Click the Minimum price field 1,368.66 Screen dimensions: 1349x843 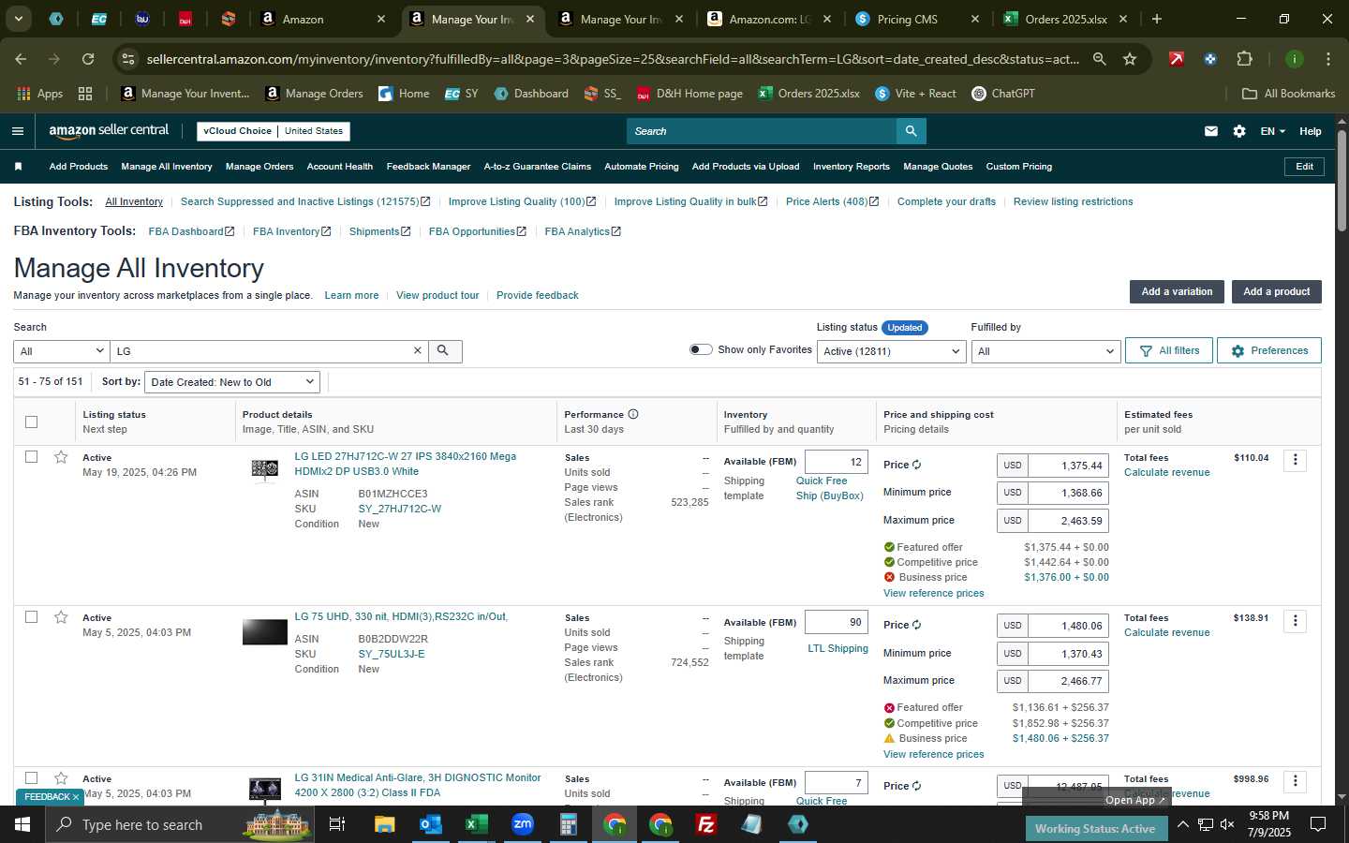pos(1068,493)
